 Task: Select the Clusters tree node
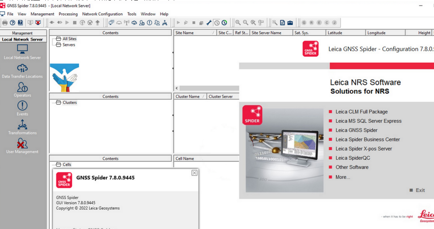coord(70,103)
